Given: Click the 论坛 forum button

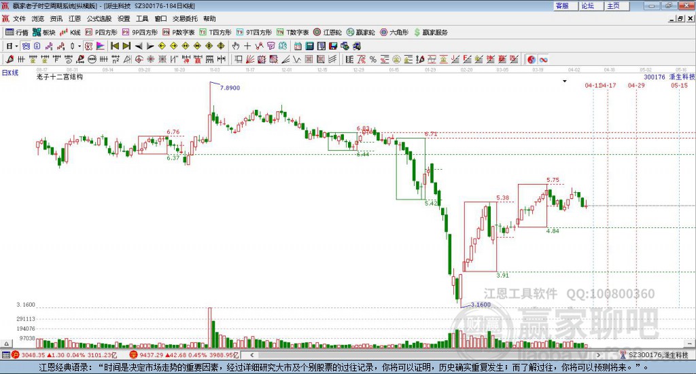Looking at the screenshot, I should click(x=587, y=5).
